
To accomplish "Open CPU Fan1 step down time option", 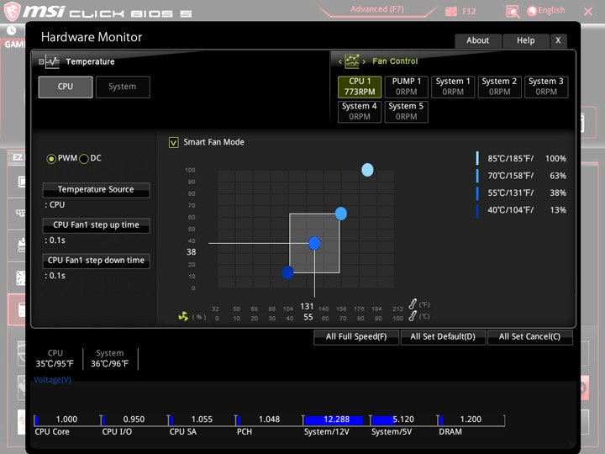I will [x=96, y=261].
